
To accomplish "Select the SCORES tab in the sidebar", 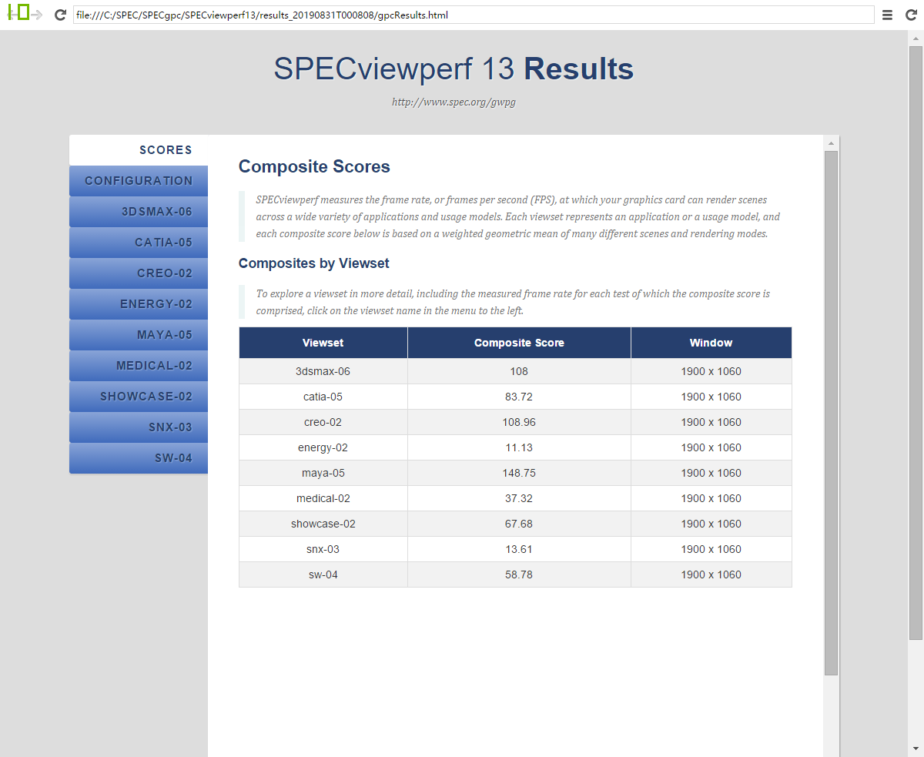I will [x=139, y=150].
